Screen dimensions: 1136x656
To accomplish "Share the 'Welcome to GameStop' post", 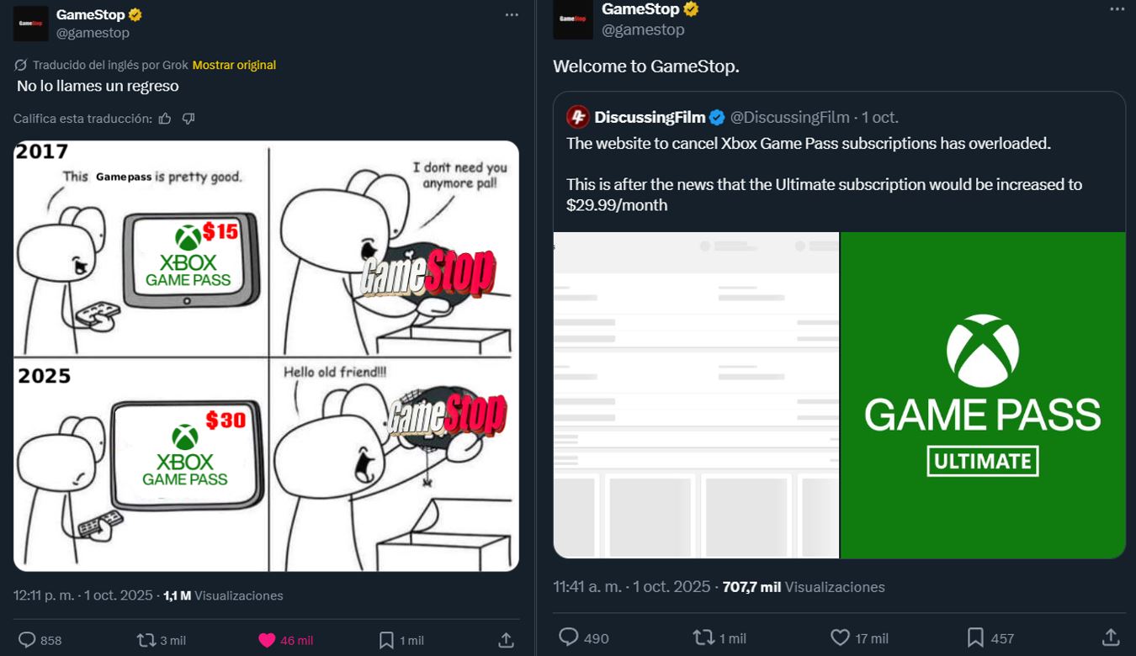I will 1111,637.
